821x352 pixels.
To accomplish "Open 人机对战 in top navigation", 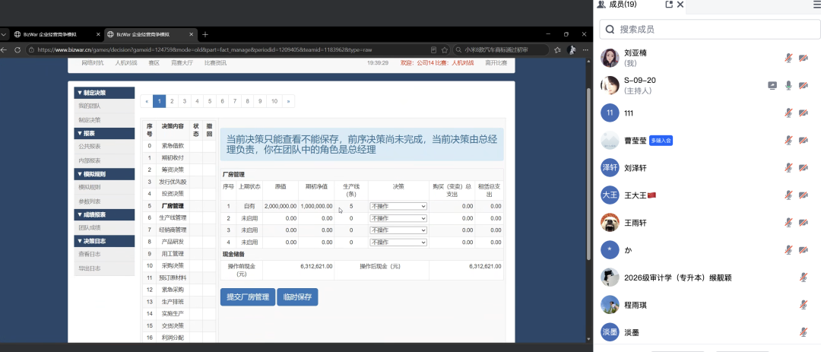I will (x=126, y=63).
